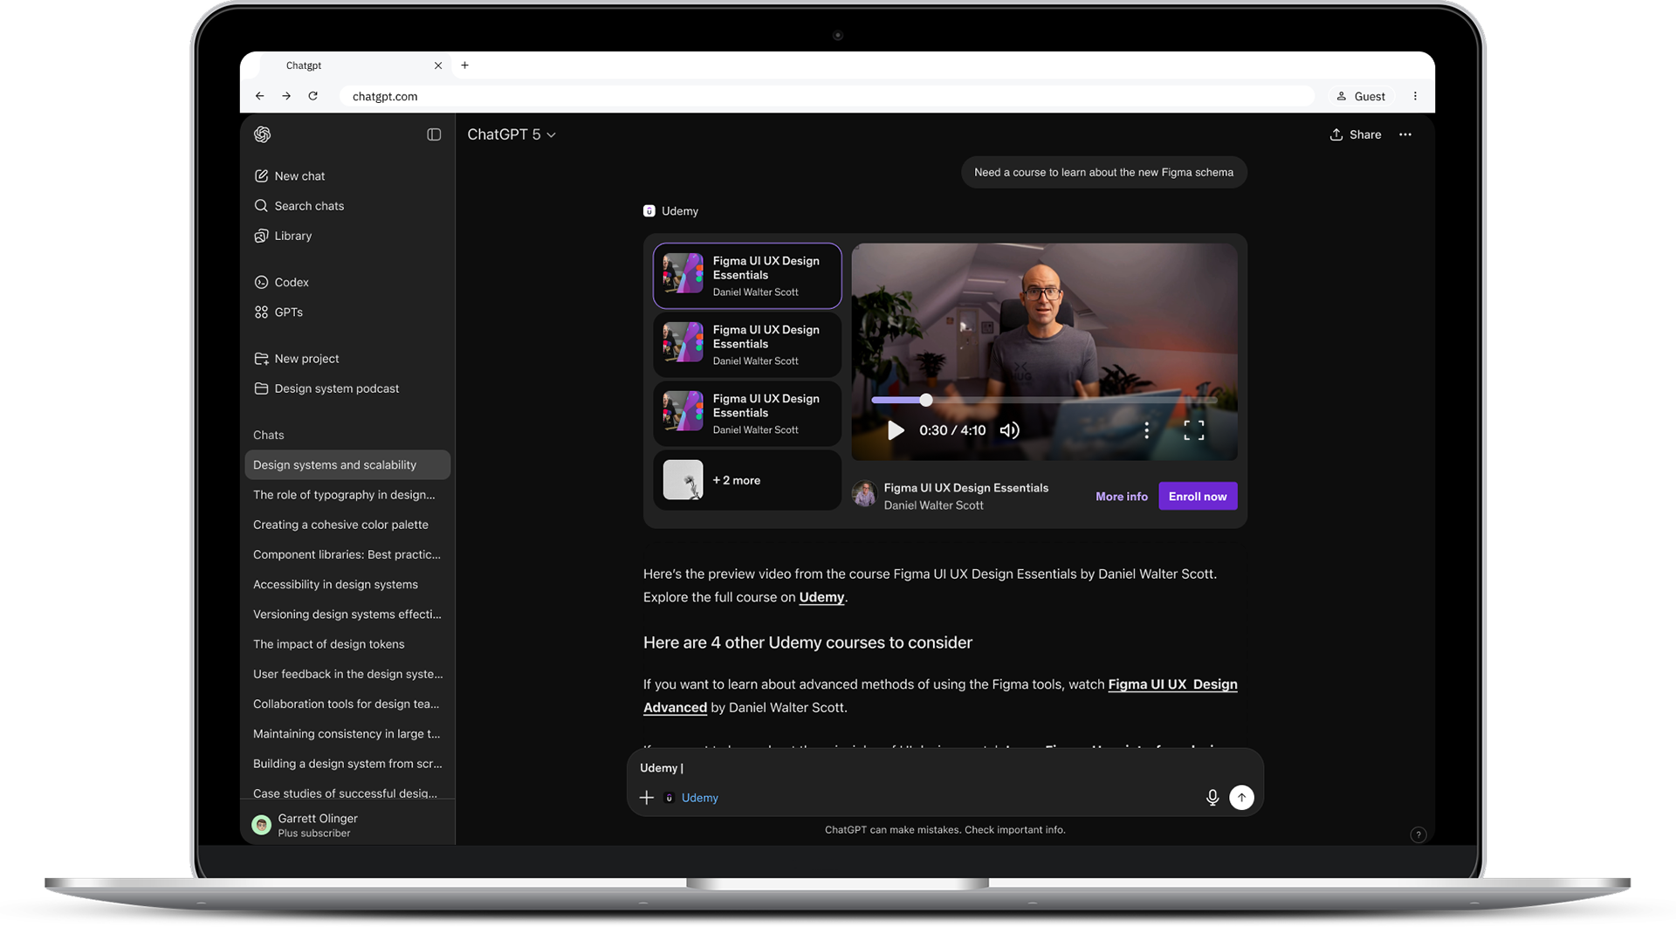Image resolution: width=1676 pixels, height=927 pixels.
Task: Click the ChatGPT logo icon in sidebar
Action: [262, 134]
